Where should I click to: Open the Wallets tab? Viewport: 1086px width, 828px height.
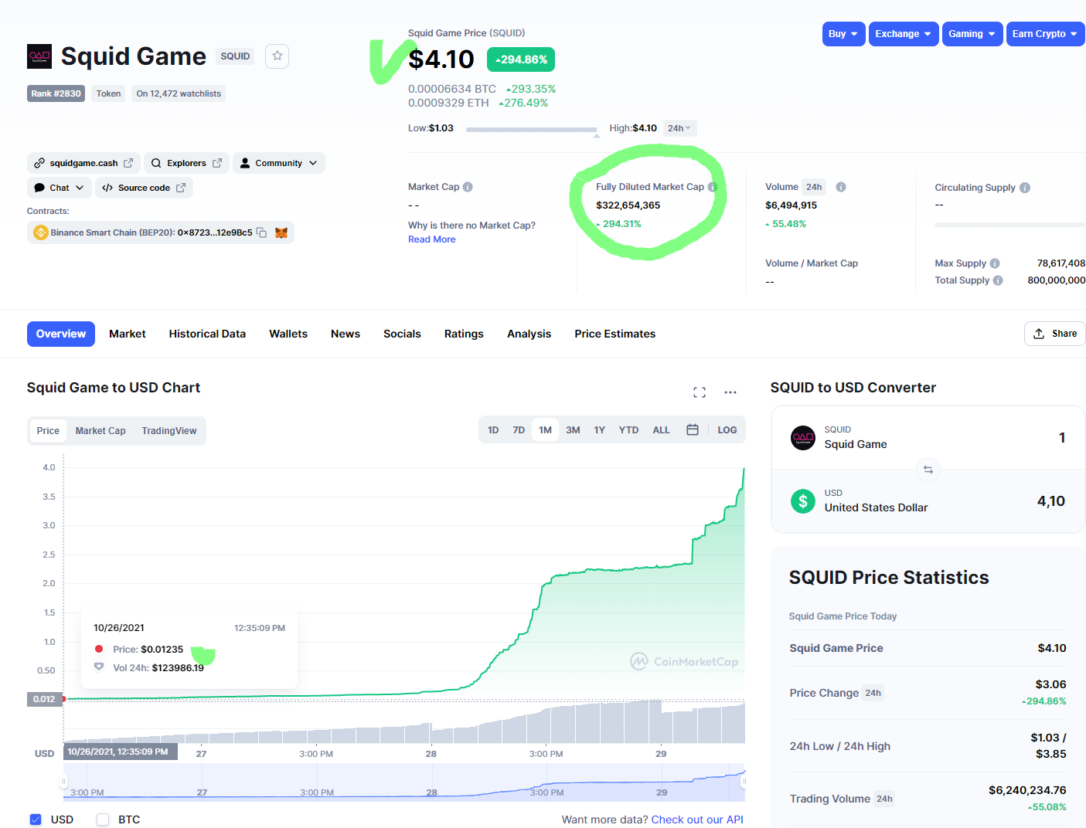[x=288, y=334]
